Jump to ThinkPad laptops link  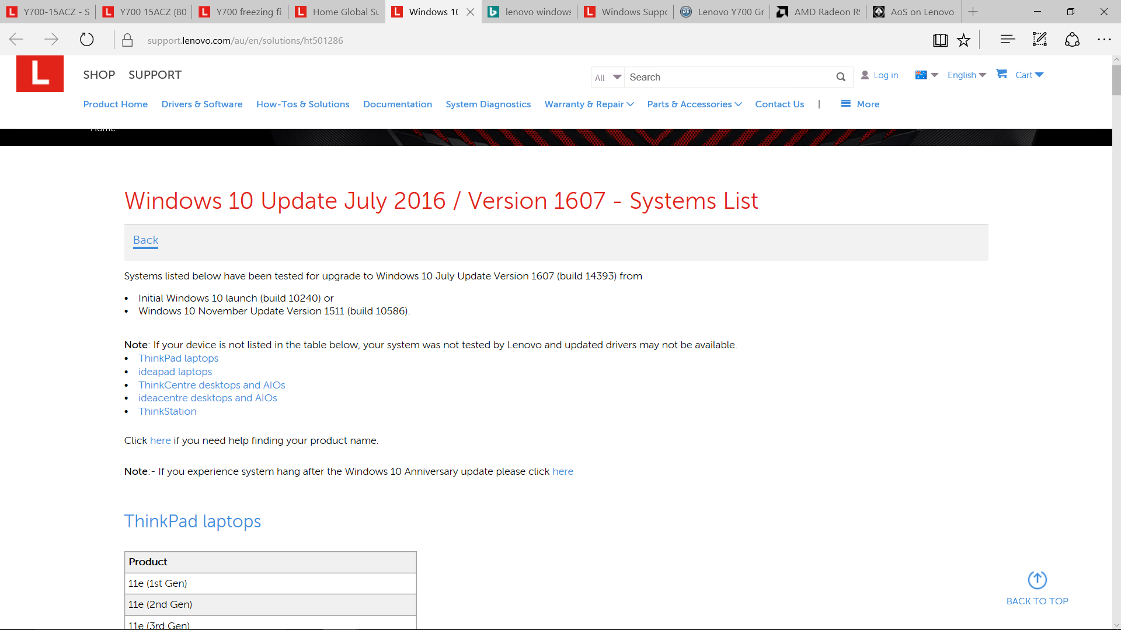[178, 358]
